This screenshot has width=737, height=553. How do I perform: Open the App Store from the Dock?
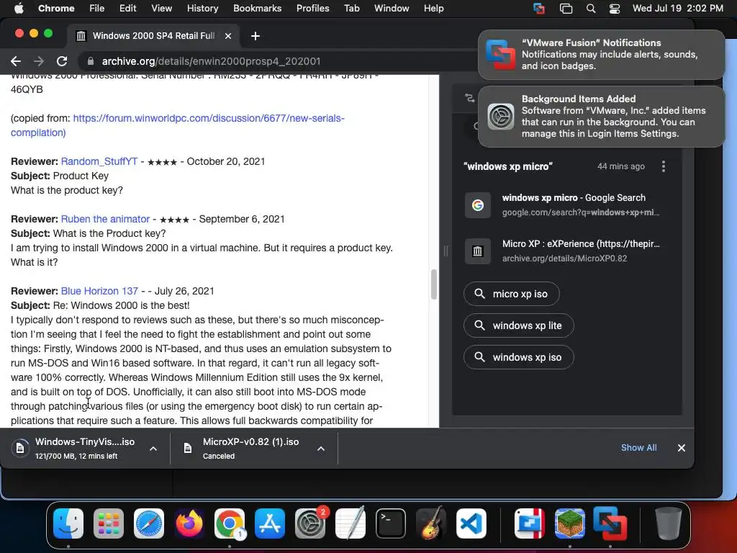tap(270, 523)
